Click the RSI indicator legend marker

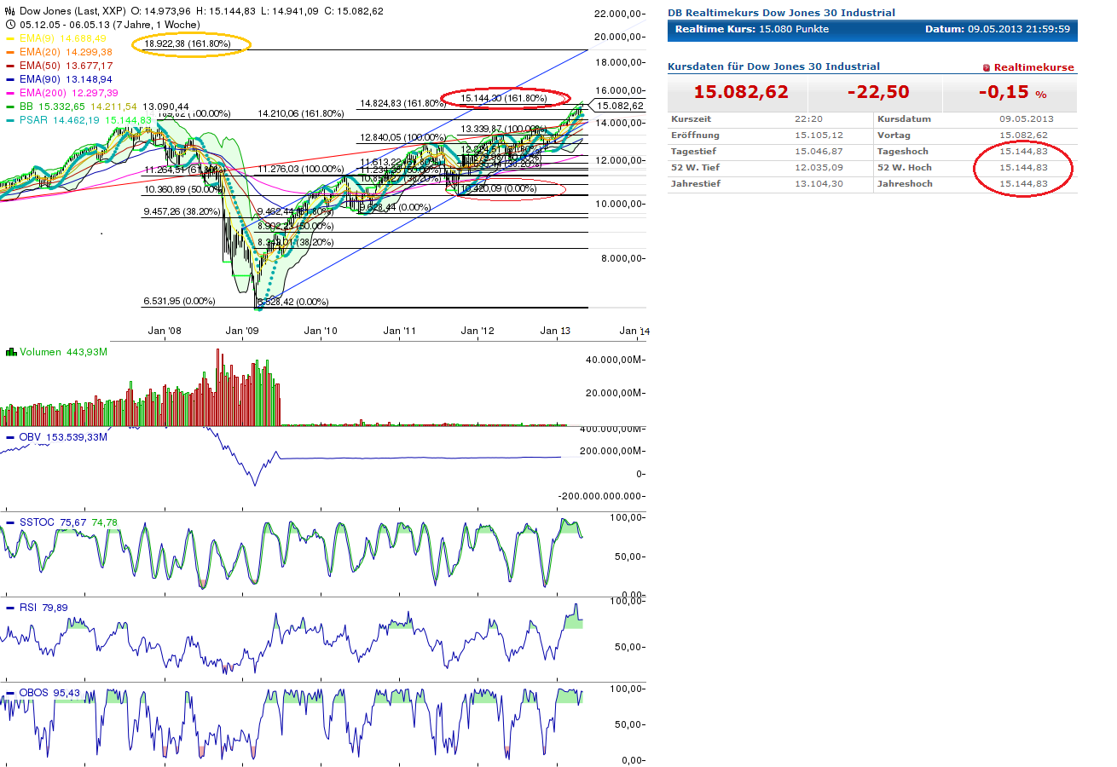pos(11,608)
